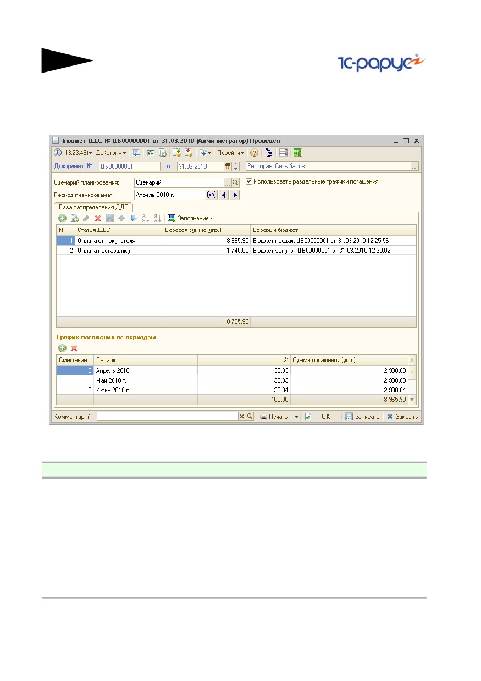
Task: Click the base sum cell 8 965,90
Action: [x=207, y=240]
